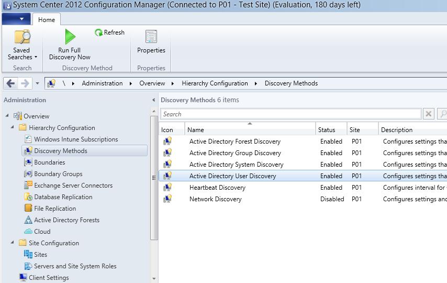The height and width of the screenshot is (283, 447).
Task: Click the Boundary Groups node icon
Action: tap(28, 173)
